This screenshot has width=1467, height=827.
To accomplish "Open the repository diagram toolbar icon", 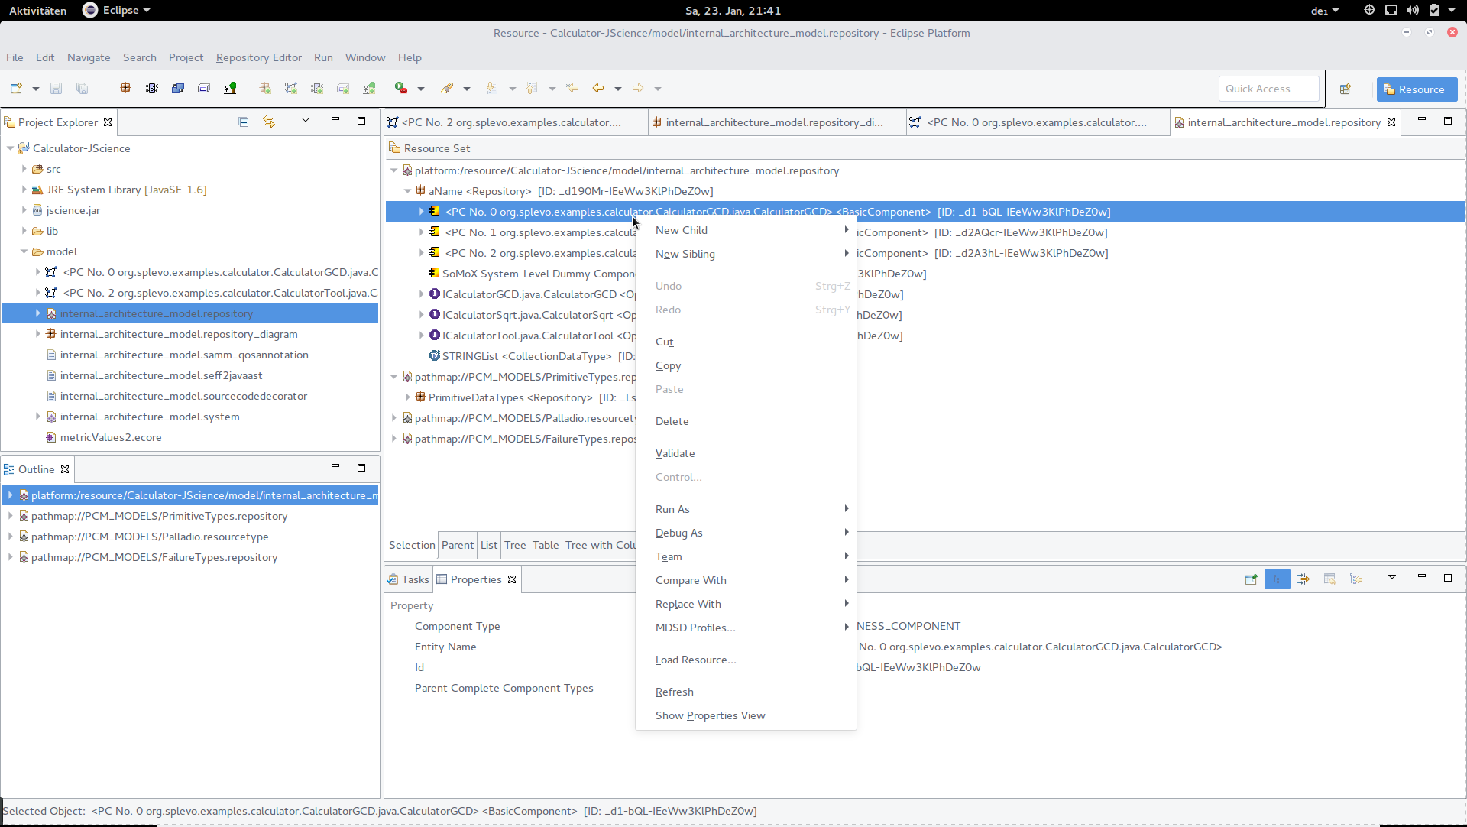I will (x=125, y=89).
